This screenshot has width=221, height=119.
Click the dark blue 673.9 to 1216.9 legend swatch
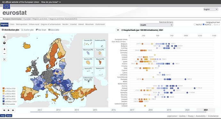click(4, 101)
